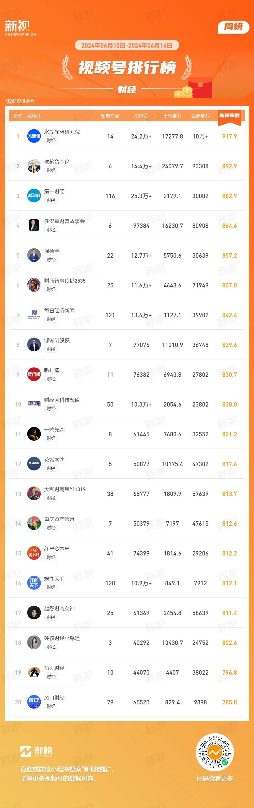Click the 新行情 red avatar icon
Viewport: 254px width, 808px height.
[34, 374]
